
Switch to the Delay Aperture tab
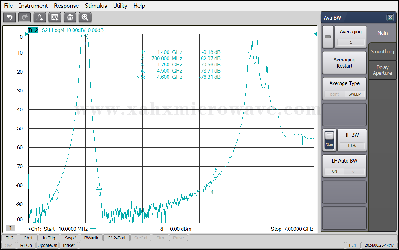click(x=382, y=70)
